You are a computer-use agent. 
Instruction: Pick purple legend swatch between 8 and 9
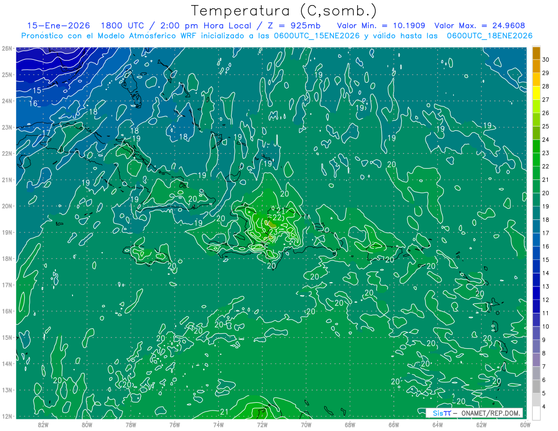(x=536, y=347)
